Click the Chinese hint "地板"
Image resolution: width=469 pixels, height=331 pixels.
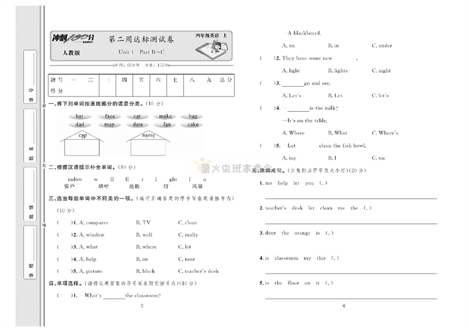(x=134, y=186)
